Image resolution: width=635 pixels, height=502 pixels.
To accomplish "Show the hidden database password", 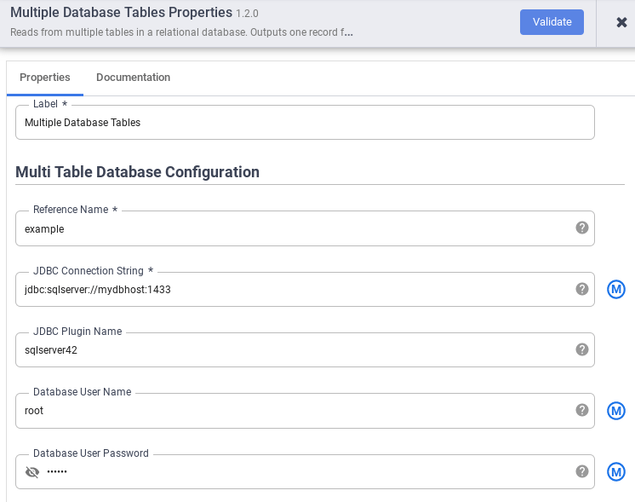I will [32, 472].
